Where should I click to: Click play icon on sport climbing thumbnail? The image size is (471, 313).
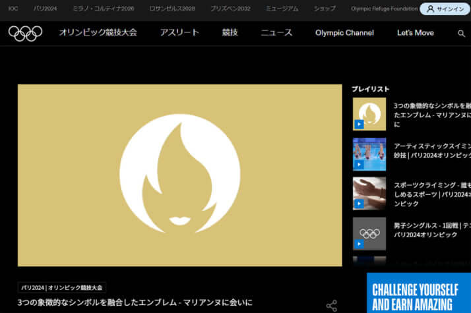tap(359, 204)
